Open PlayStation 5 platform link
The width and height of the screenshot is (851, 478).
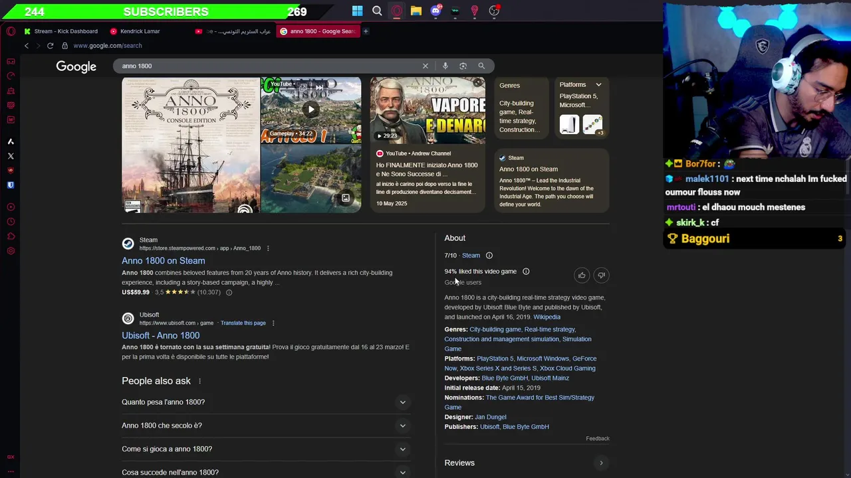click(495, 358)
